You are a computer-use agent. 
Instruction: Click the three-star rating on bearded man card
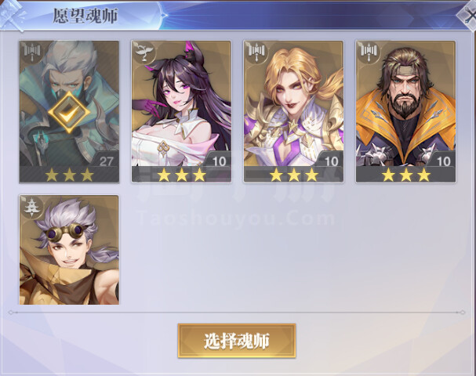tap(406, 175)
